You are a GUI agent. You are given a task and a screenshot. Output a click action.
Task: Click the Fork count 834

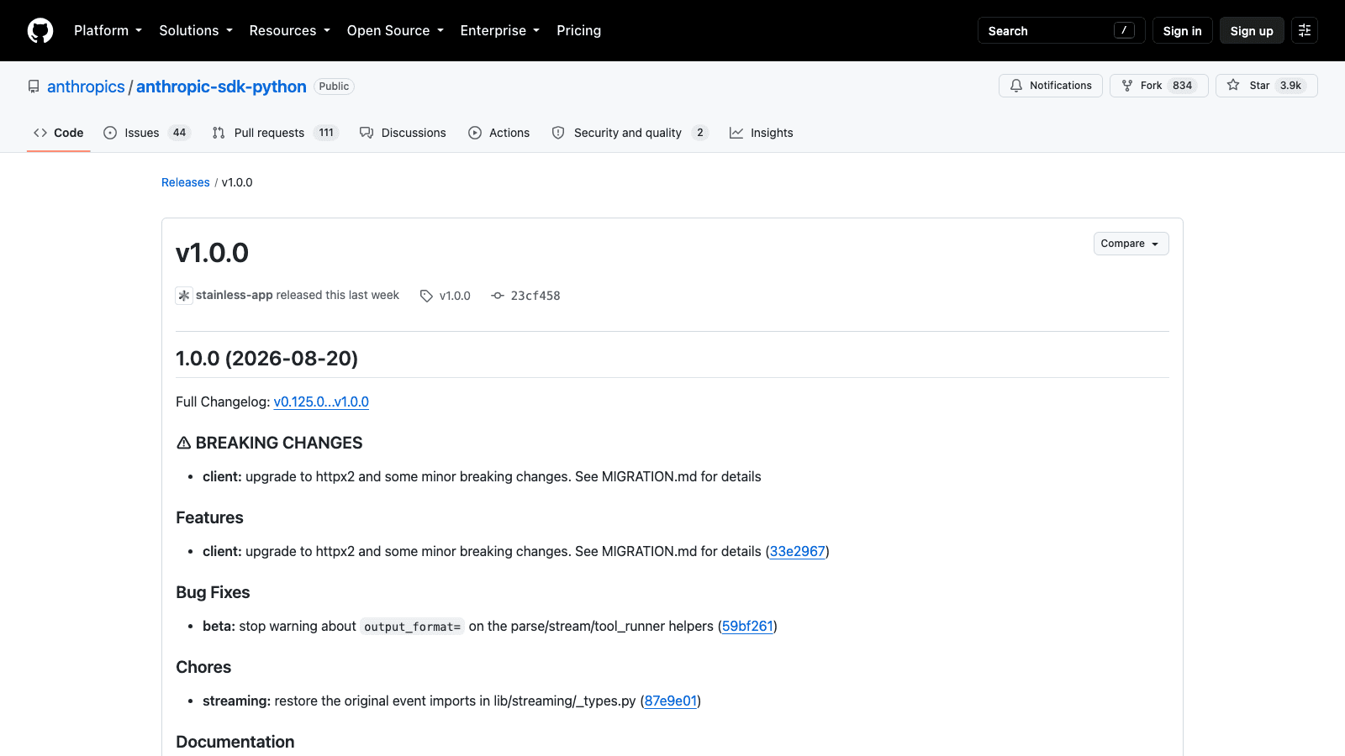click(1183, 86)
